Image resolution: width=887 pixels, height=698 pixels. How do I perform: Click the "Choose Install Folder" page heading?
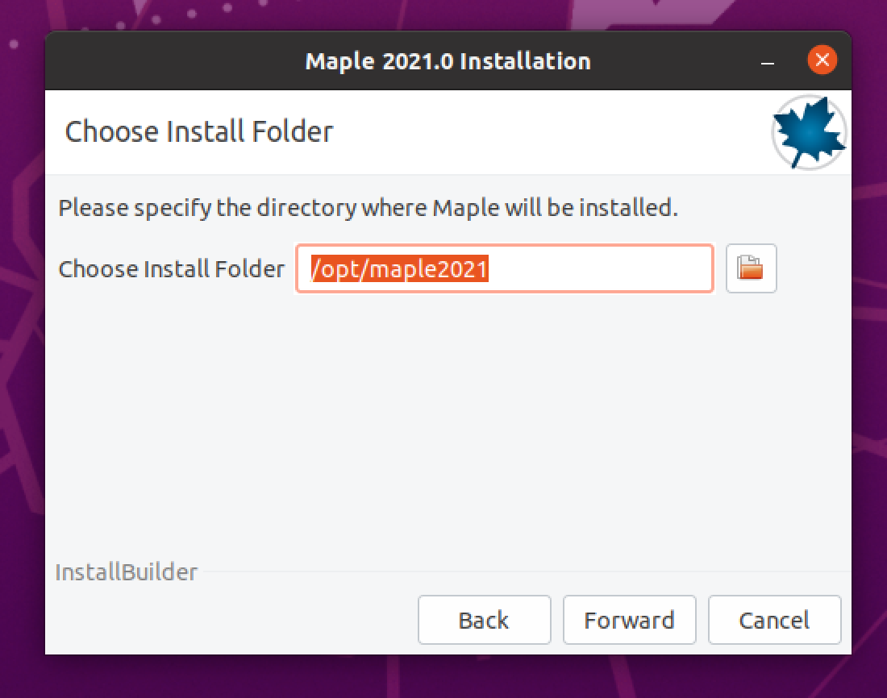click(x=198, y=131)
